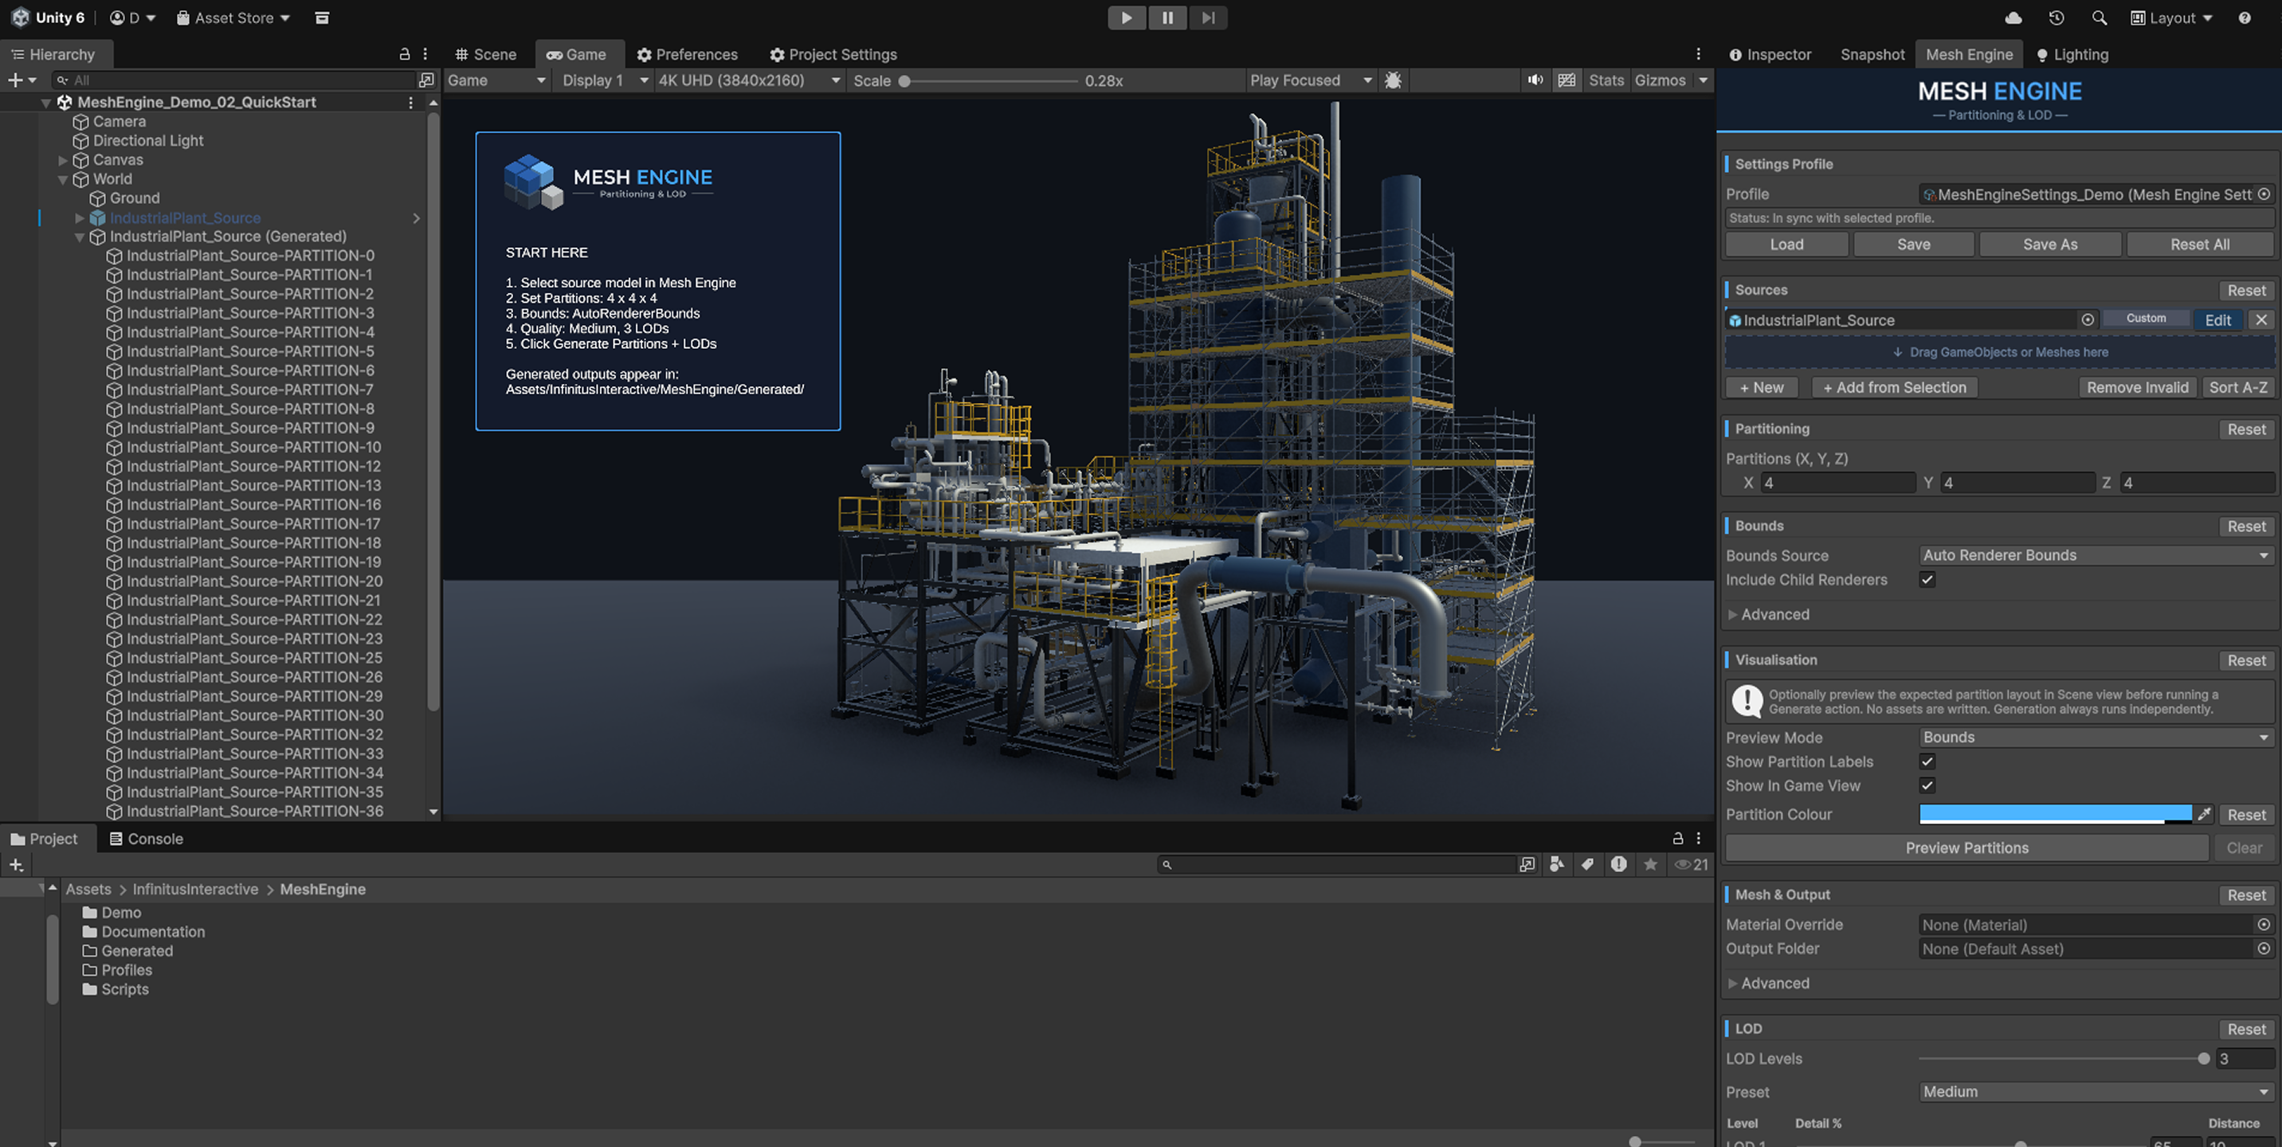
Task: Click the Preview Partitions button
Action: coord(1966,848)
